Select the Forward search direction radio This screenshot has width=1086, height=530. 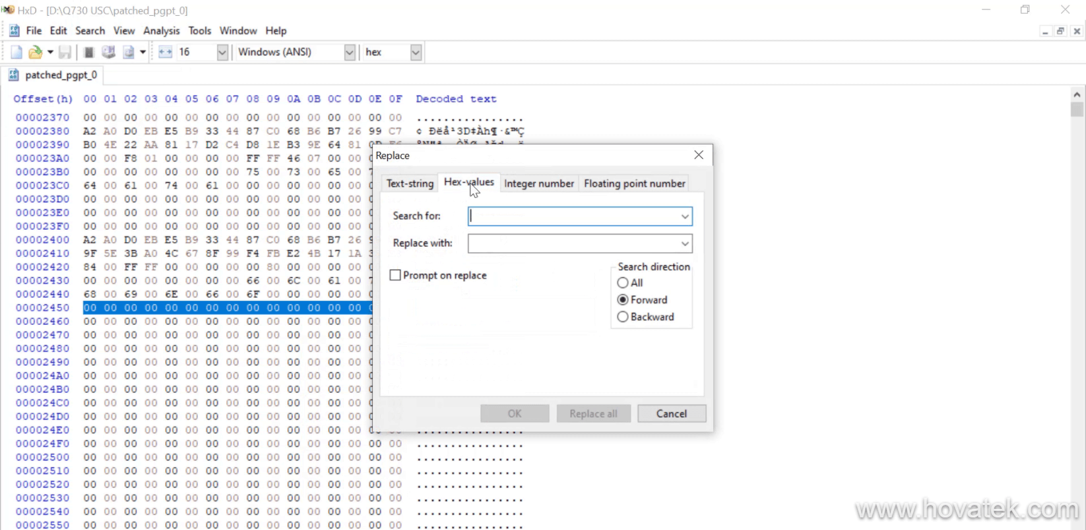(x=623, y=300)
